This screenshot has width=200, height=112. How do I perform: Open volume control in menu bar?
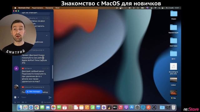pos(130,8)
